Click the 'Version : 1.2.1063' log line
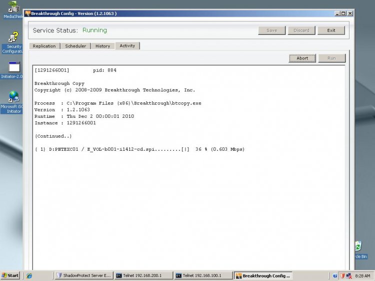 [62, 110]
